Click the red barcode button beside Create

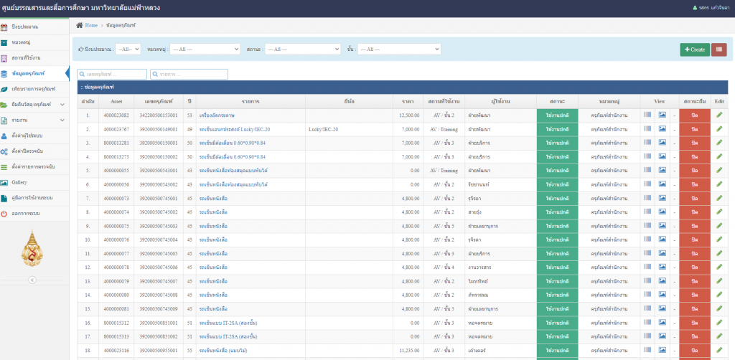[718, 49]
